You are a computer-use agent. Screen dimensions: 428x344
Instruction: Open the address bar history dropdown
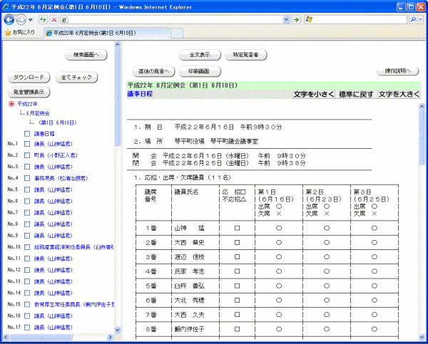(x=286, y=20)
